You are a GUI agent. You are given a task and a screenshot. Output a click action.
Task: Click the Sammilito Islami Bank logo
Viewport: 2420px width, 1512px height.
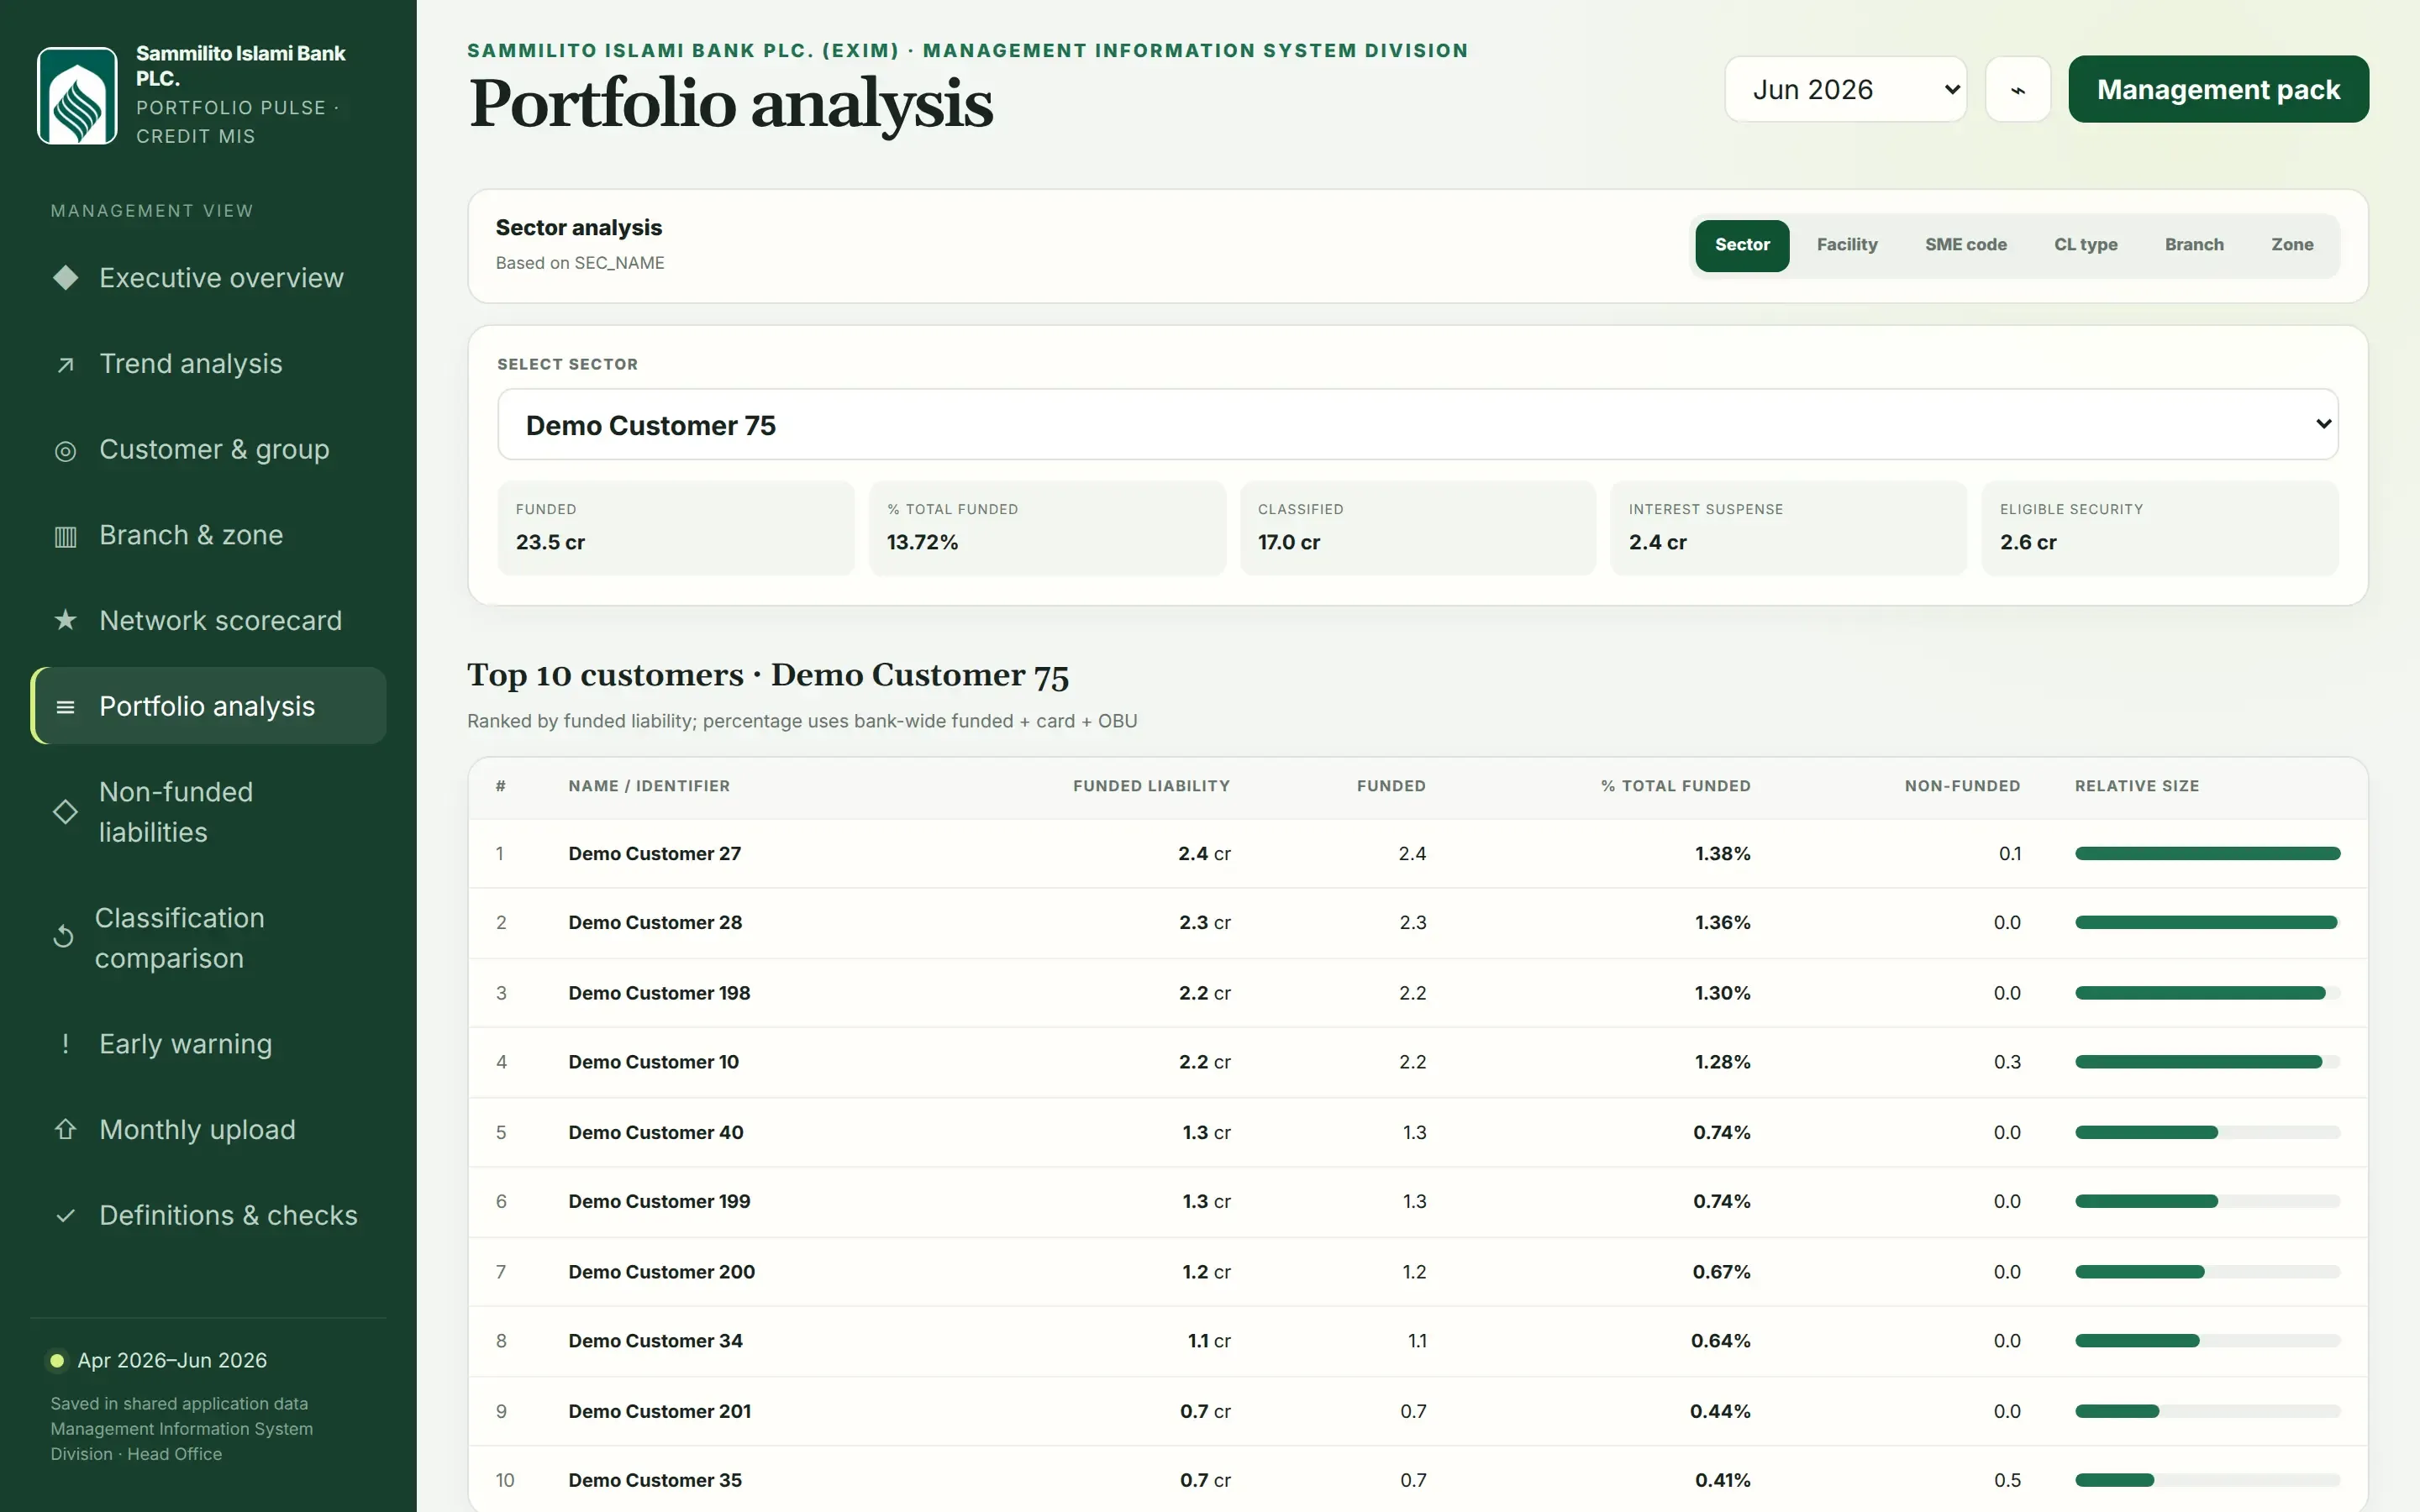[x=77, y=96]
